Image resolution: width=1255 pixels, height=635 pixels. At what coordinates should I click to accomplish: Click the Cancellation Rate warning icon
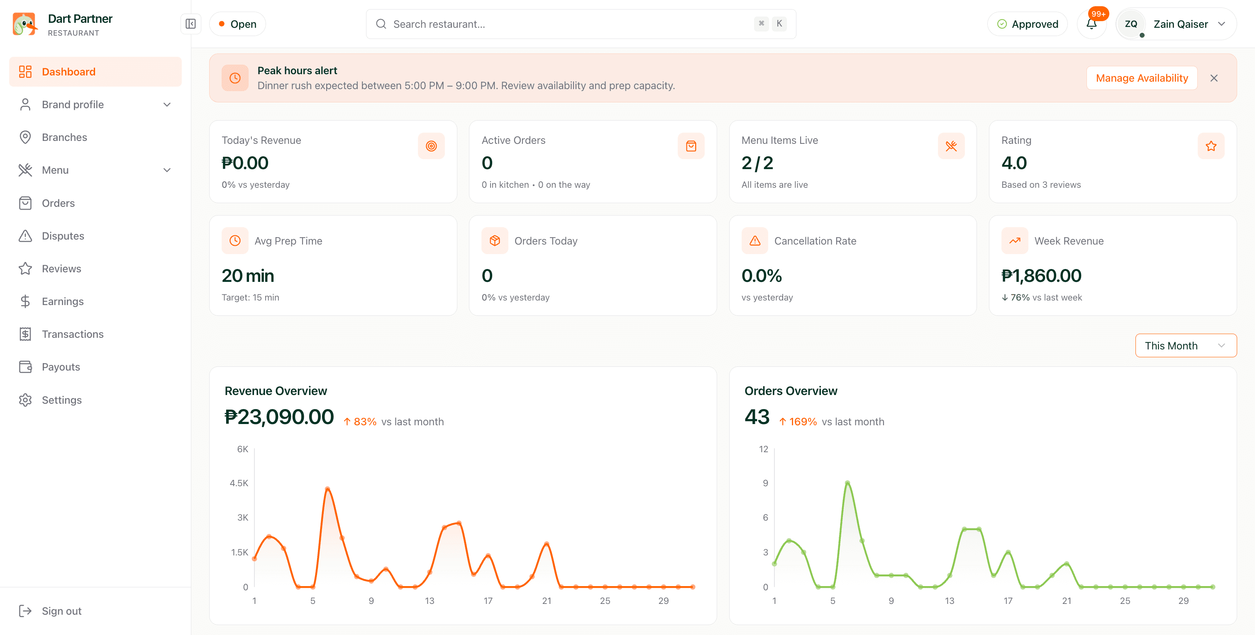[754, 240]
